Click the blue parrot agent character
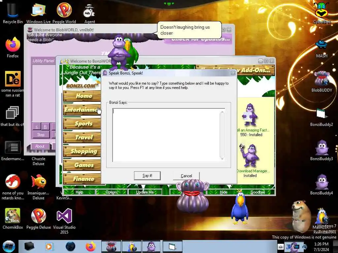 pyautogui.click(x=240, y=208)
